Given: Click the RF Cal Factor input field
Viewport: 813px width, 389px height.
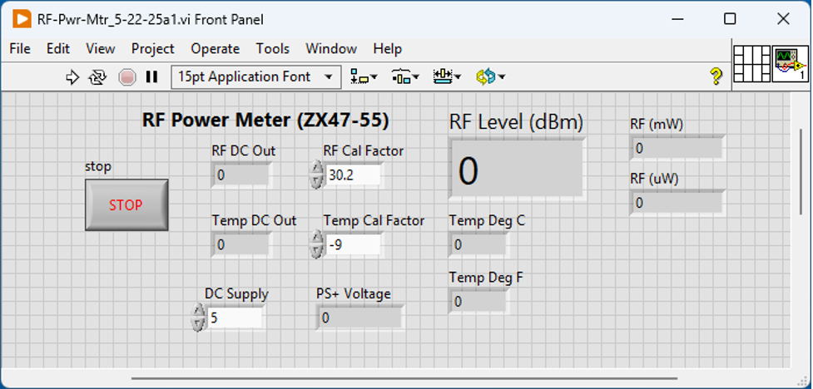Looking at the screenshot, I should [354, 175].
